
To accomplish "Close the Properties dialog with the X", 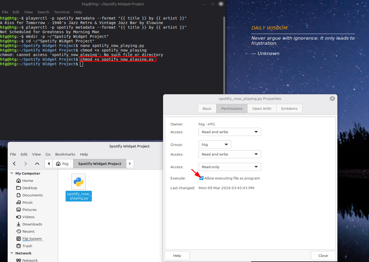I will click(332, 99).
